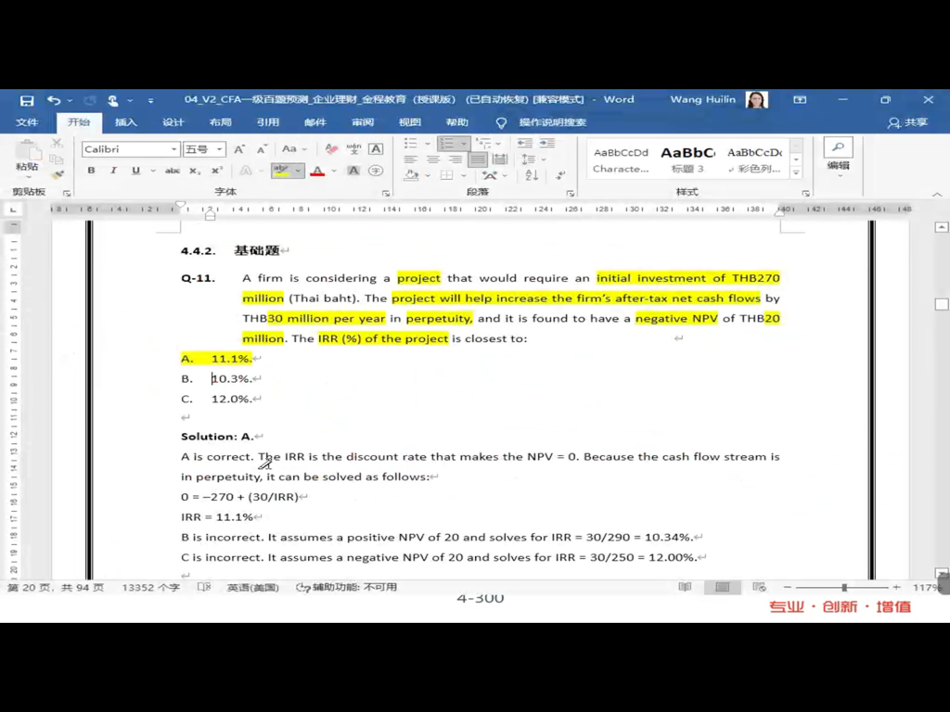Click the Cut scissors icon
This screenshot has height=712, width=950.
coord(57,144)
